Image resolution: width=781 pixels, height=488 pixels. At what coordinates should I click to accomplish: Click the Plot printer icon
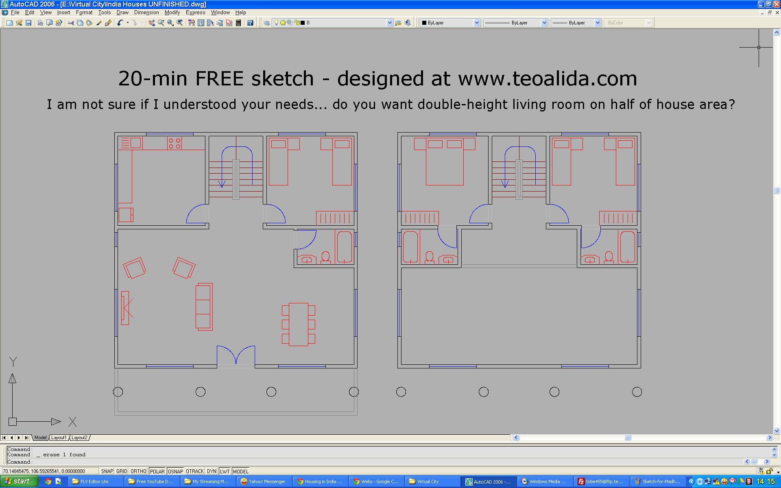click(40, 23)
